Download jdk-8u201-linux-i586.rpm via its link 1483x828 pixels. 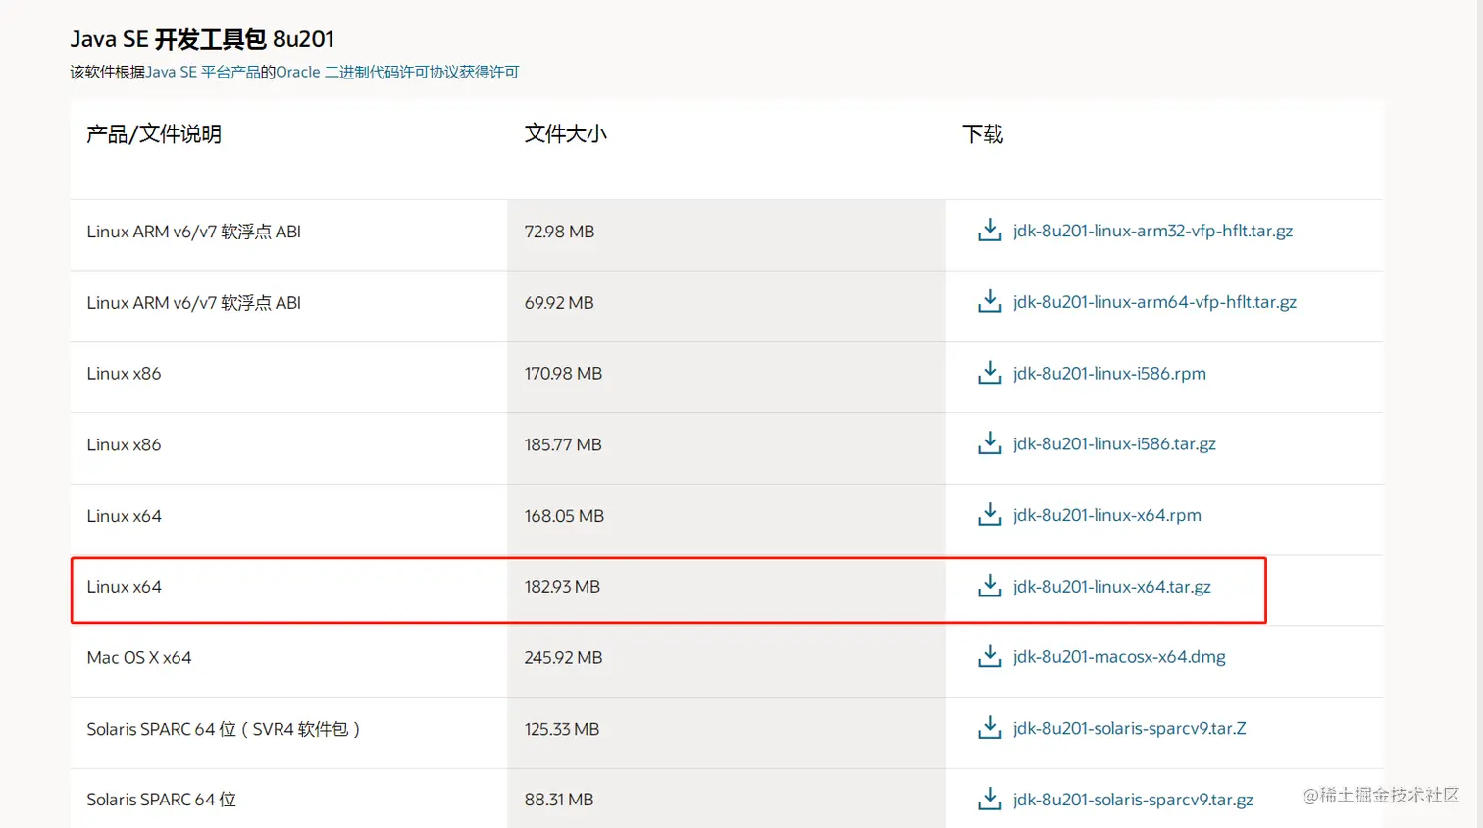point(1109,374)
